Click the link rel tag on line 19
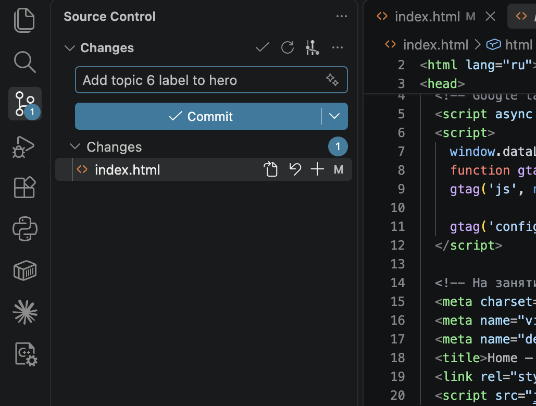 click(485, 377)
